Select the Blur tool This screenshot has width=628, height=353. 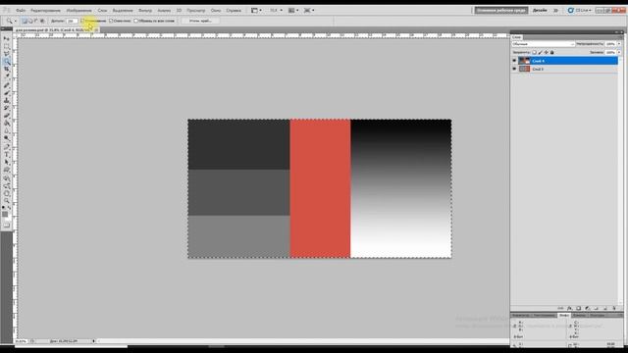pyautogui.click(x=7, y=131)
